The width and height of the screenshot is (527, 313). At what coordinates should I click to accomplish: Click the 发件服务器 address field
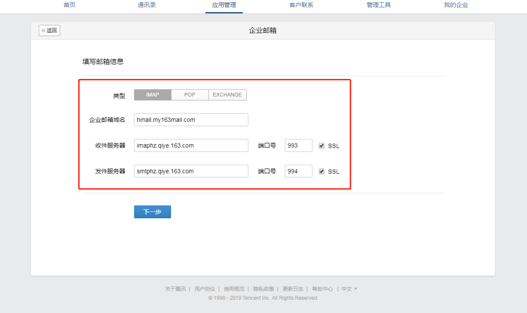coord(191,172)
